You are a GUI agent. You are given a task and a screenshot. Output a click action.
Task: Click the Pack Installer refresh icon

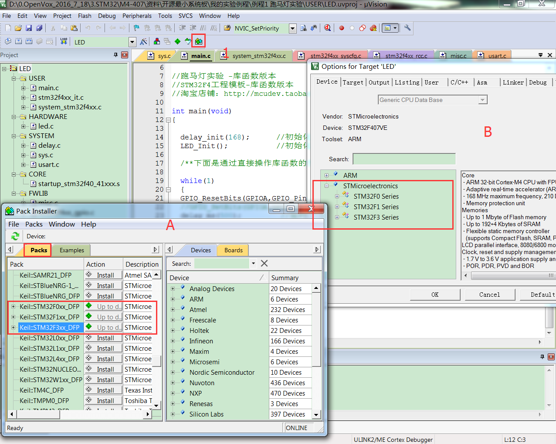point(15,236)
